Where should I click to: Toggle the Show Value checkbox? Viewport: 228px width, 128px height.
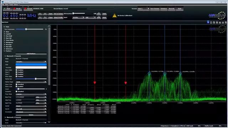point(16,76)
